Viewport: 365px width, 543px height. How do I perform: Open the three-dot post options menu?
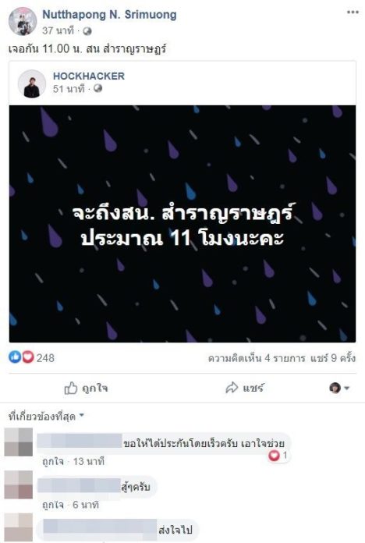click(353, 12)
